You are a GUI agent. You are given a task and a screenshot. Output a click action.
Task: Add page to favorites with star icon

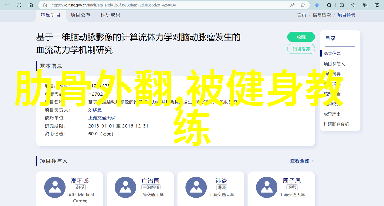pos(303,5)
